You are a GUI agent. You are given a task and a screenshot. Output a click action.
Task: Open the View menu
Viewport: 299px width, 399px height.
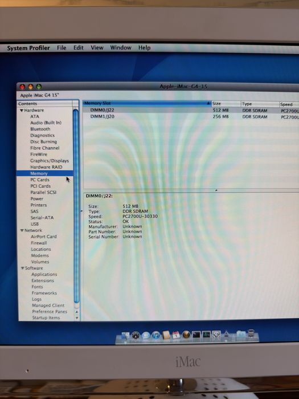coord(97,48)
